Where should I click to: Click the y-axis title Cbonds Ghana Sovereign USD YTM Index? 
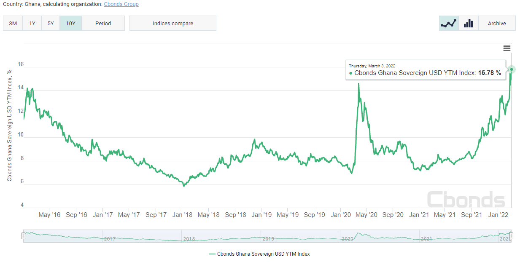(9, 126)
